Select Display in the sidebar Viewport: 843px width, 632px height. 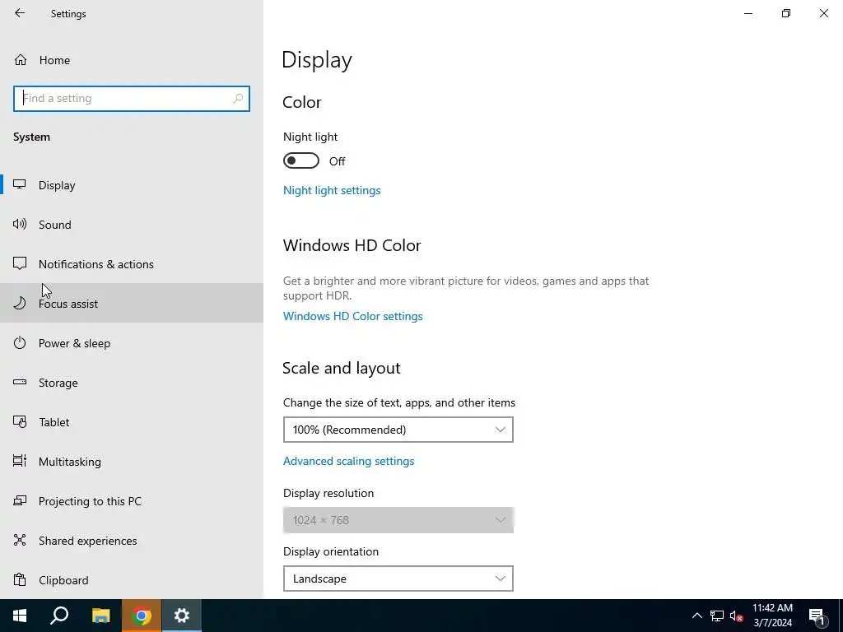(132, 185)
